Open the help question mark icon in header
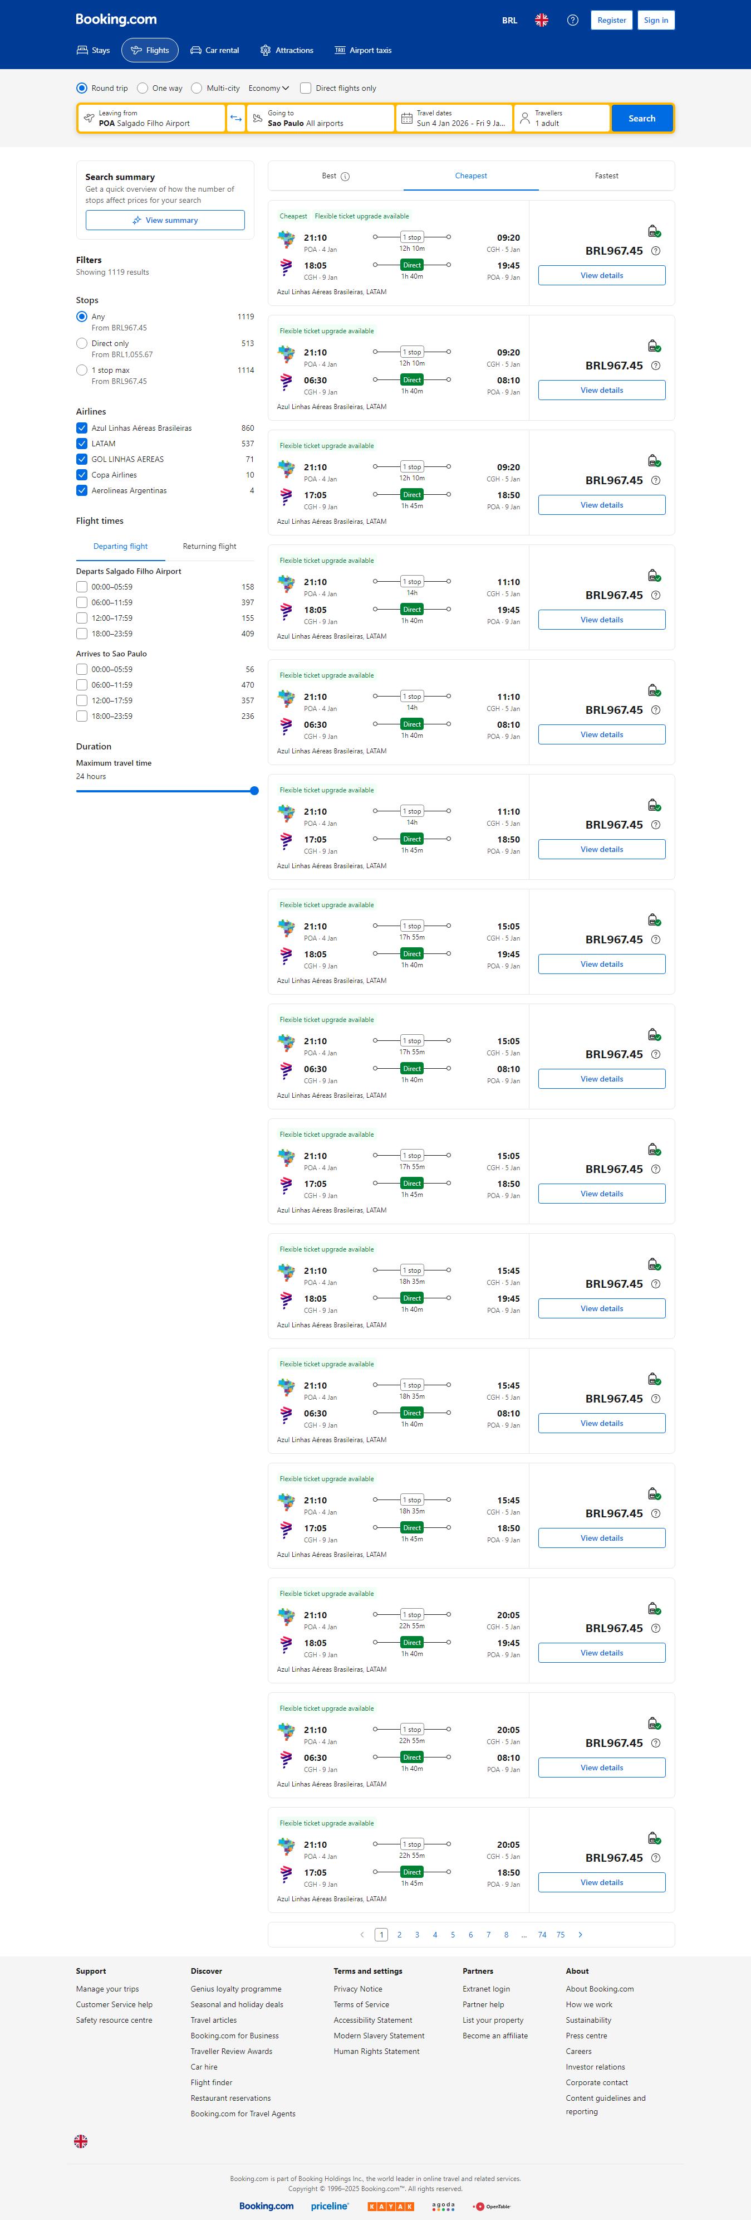751x2220 pixels. click(x=573, y=20)
